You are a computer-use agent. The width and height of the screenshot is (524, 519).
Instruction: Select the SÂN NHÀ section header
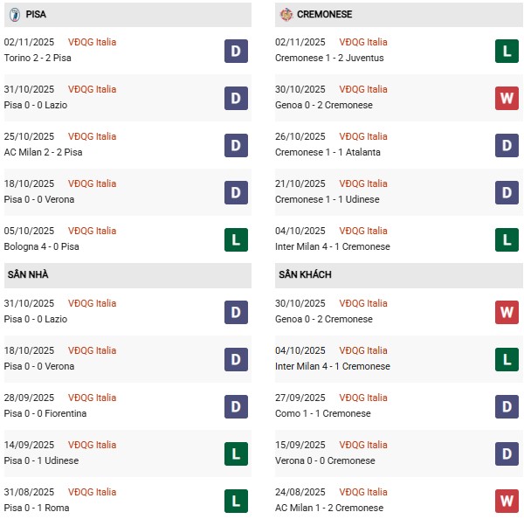pyautogui.click(x=28, y=275)
